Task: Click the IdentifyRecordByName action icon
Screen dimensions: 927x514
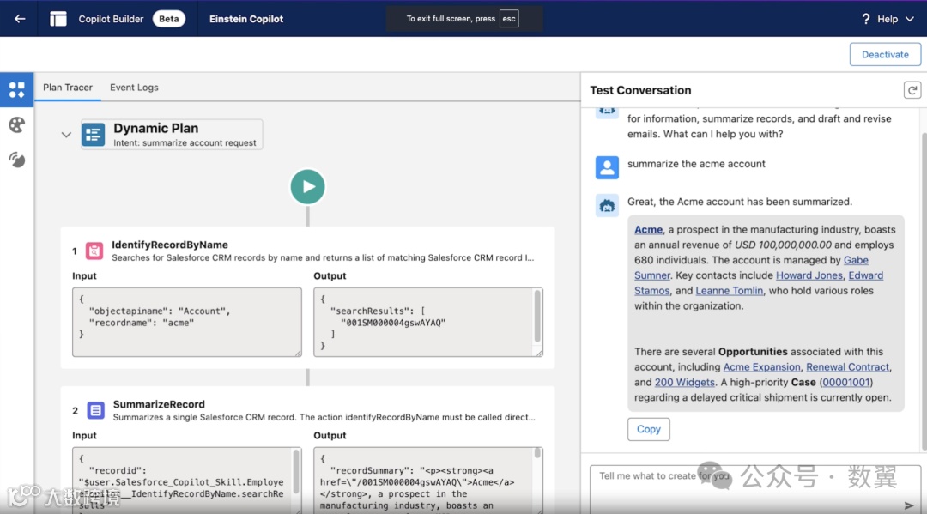Action: (x=94, y=251)
